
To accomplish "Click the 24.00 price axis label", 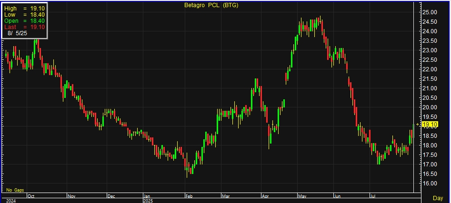I will pyautogui.click(x=430, y=31).
